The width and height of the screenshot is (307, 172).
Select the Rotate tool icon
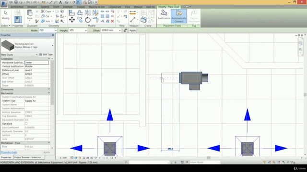[87, 20]
